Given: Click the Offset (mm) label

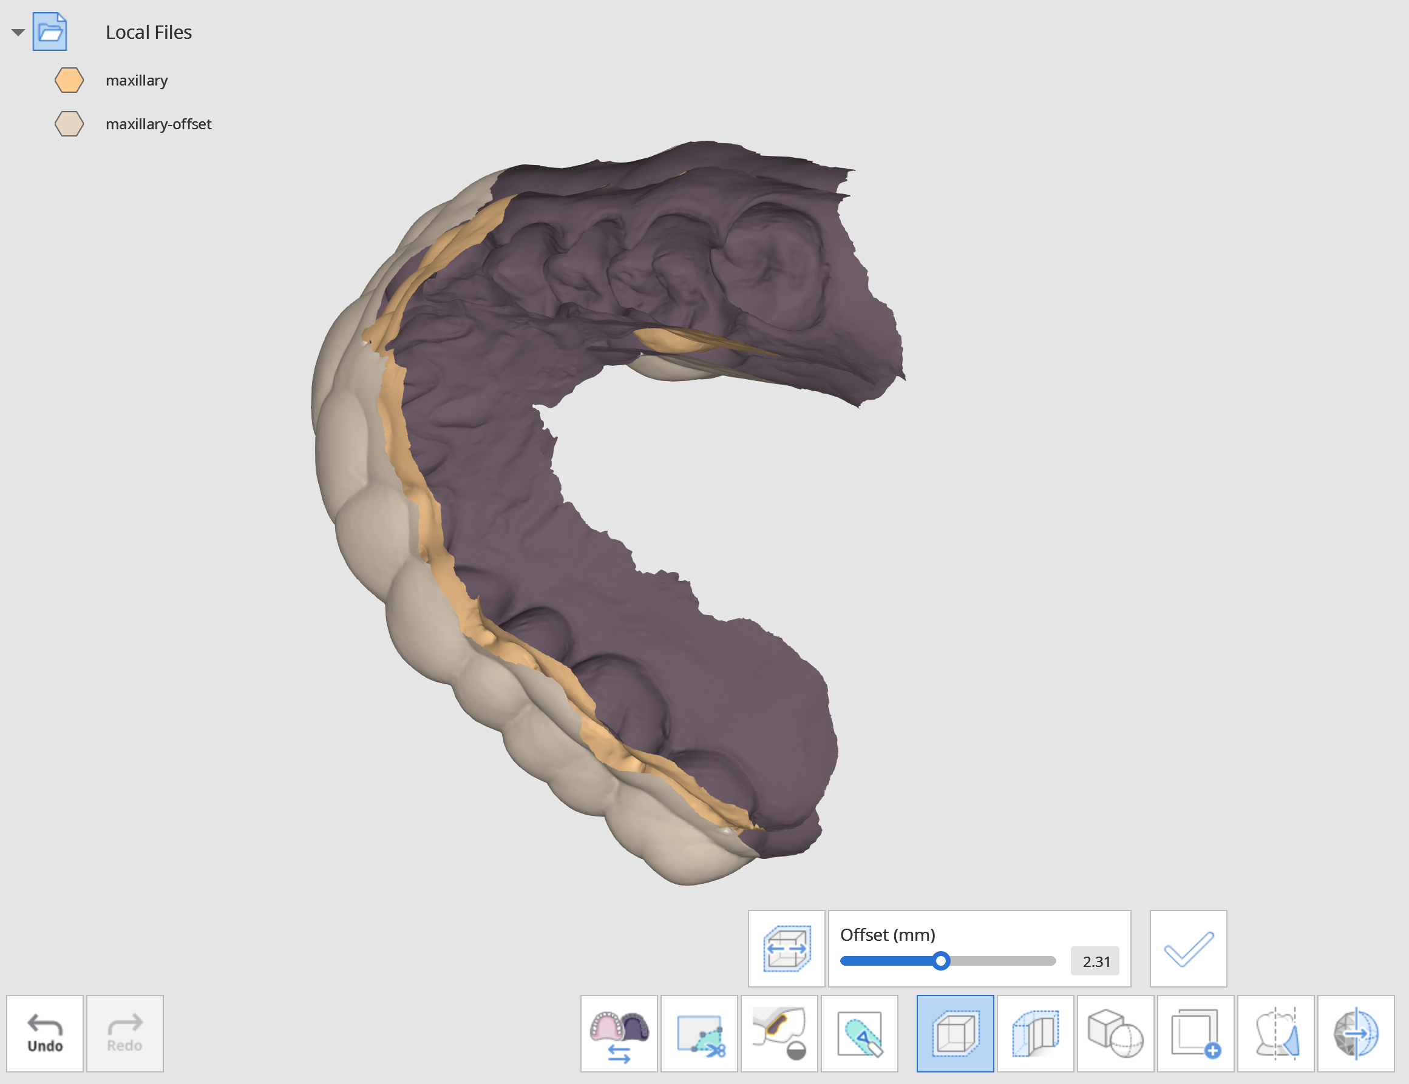Looking at the screenshot, I should coord(888,935).
